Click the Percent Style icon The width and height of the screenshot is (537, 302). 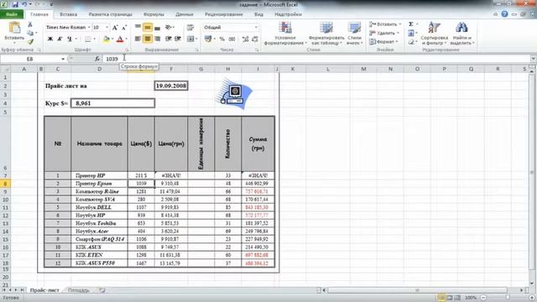222,39
